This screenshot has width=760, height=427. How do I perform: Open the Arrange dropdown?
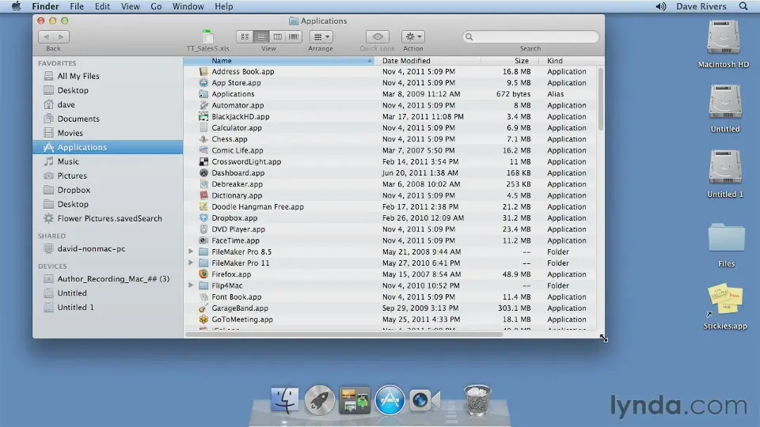(321, 37)
